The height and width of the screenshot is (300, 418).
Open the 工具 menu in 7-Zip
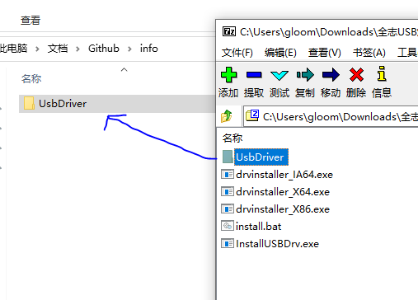pos(407,53)
